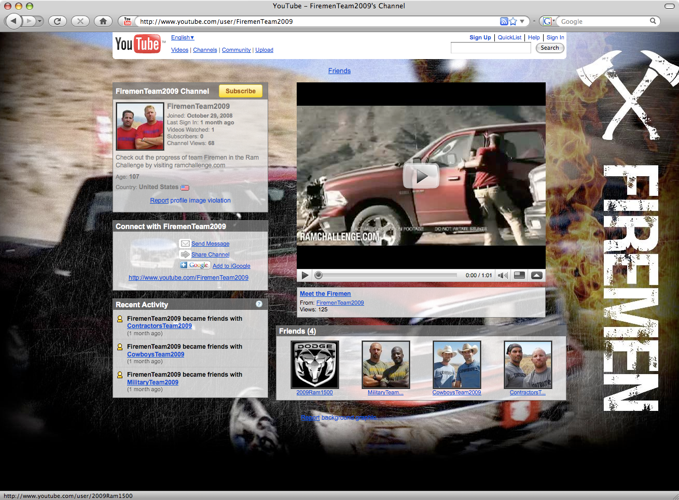Open the Channels tab

(x=205, y=50)
